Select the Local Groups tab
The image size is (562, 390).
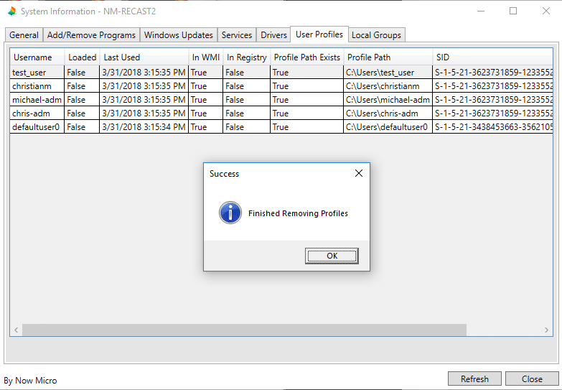point(377,35)
